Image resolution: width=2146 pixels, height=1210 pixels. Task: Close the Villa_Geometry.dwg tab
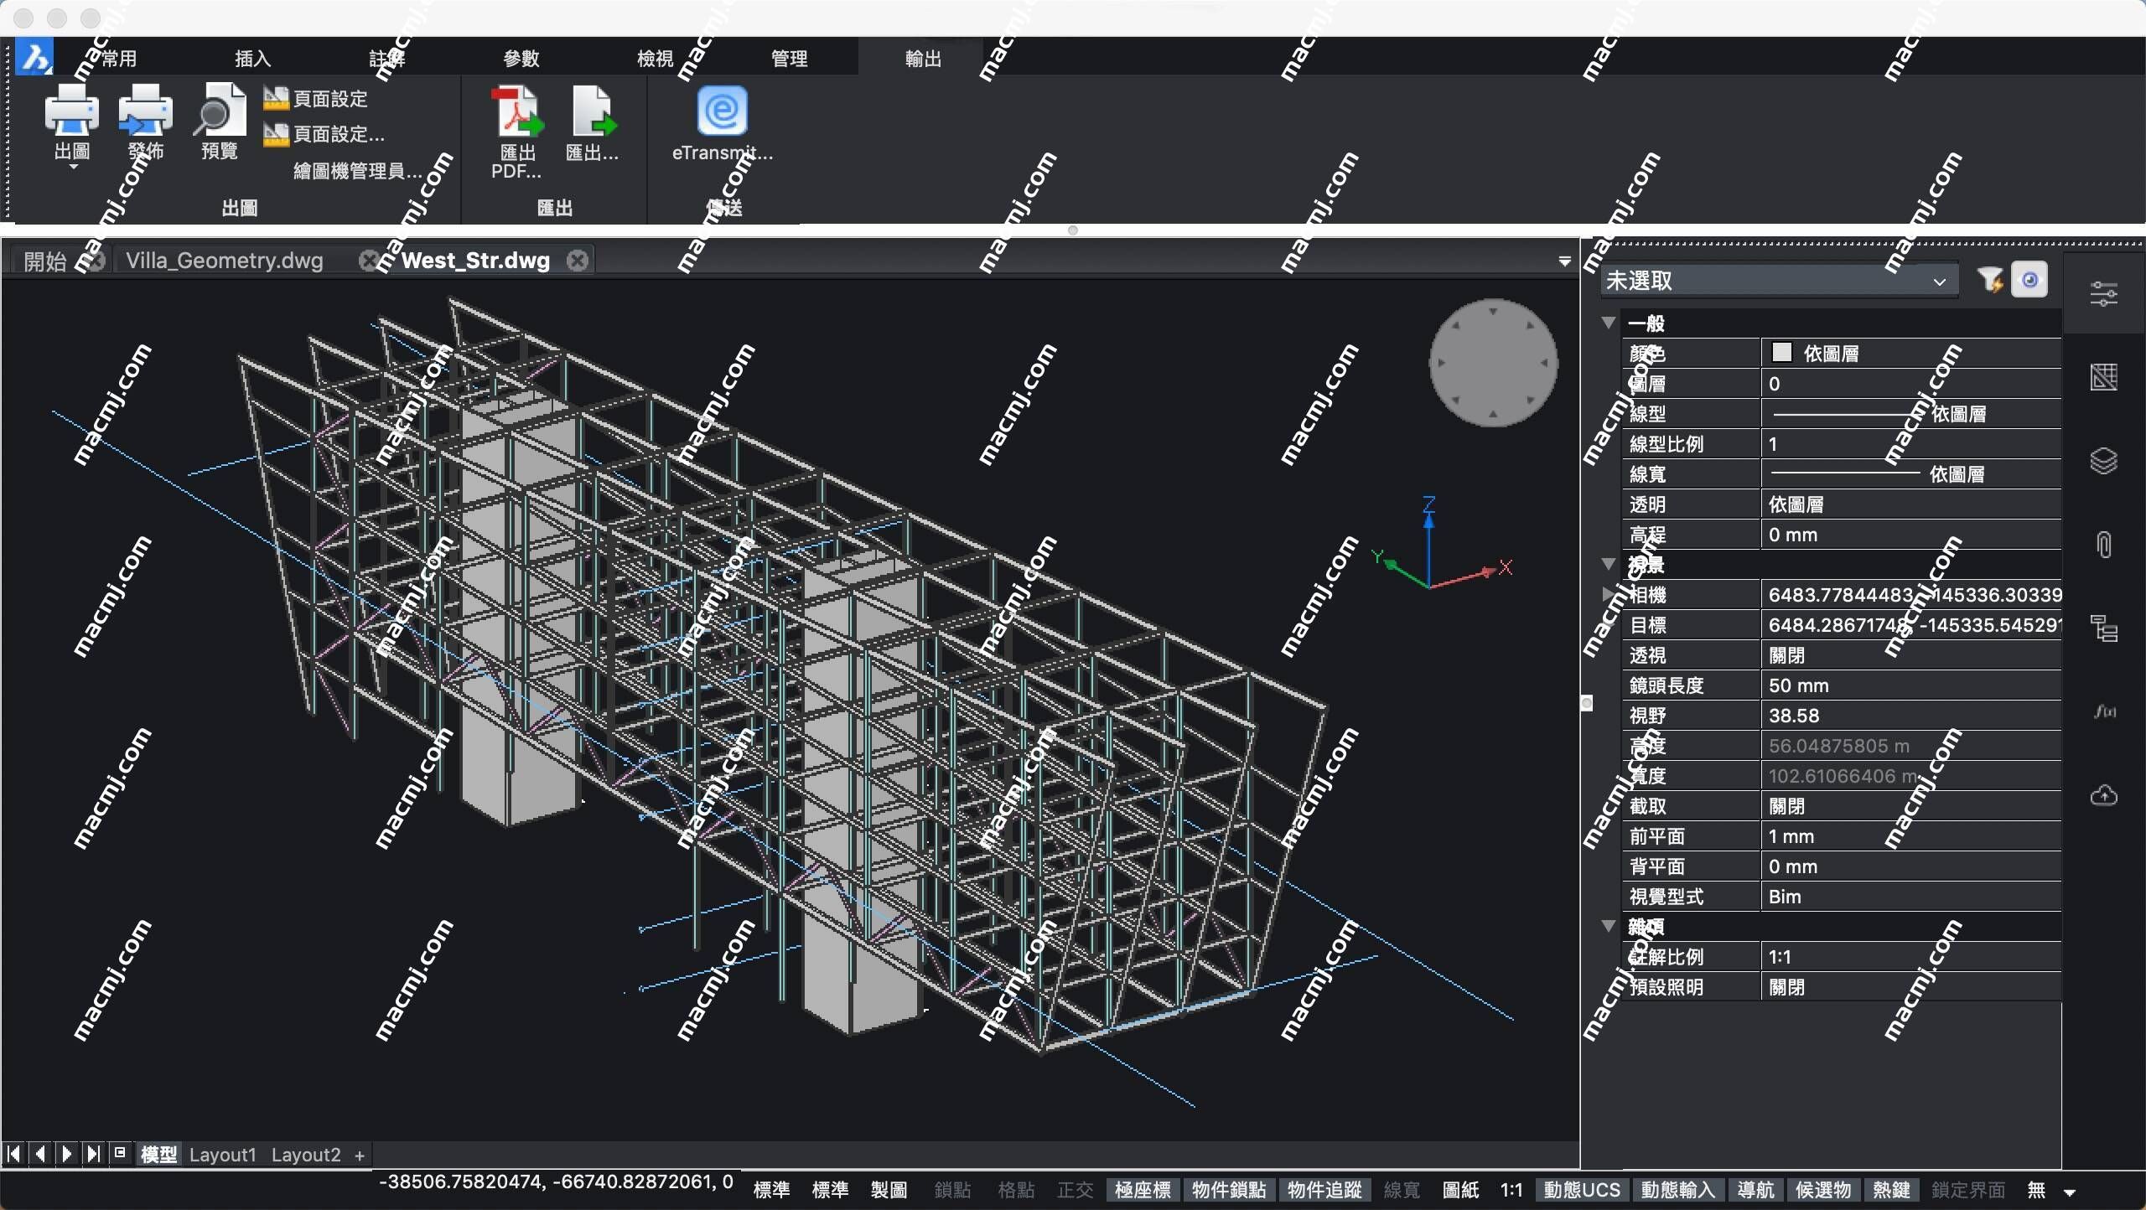click(x=369, y=261)
